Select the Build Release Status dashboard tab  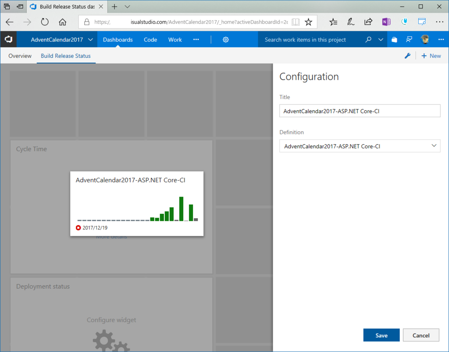pos(66,56)
